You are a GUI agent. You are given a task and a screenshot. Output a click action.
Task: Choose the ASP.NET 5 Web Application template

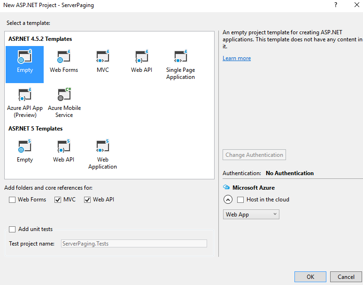(102, 147)
